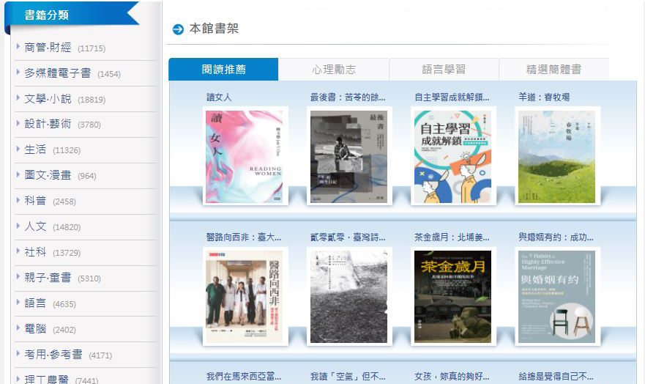
Task: Open the 精選簡體書 tab
Action: tap(553, 70)
